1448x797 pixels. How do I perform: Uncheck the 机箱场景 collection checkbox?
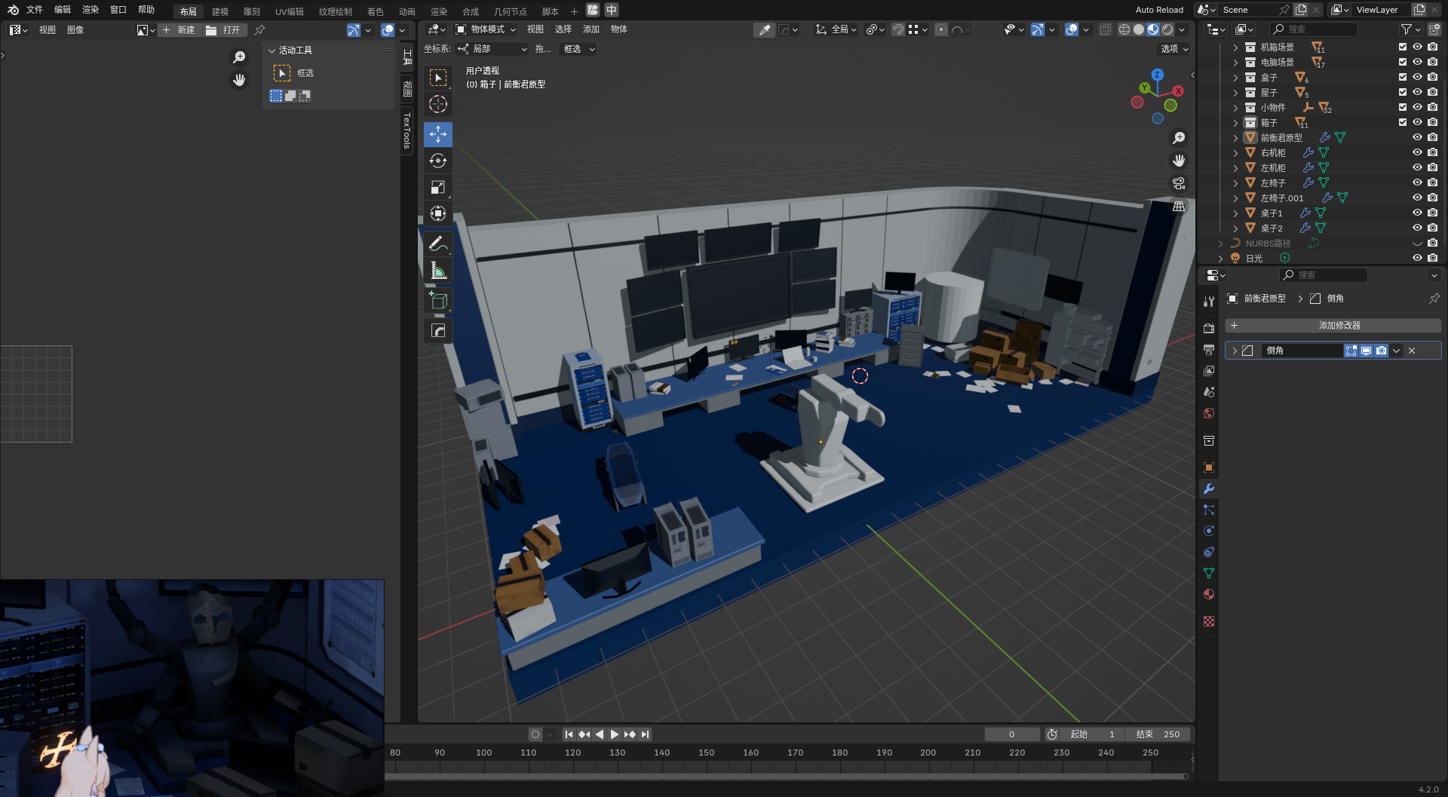pyautogui.click(x=1402, y=47)
